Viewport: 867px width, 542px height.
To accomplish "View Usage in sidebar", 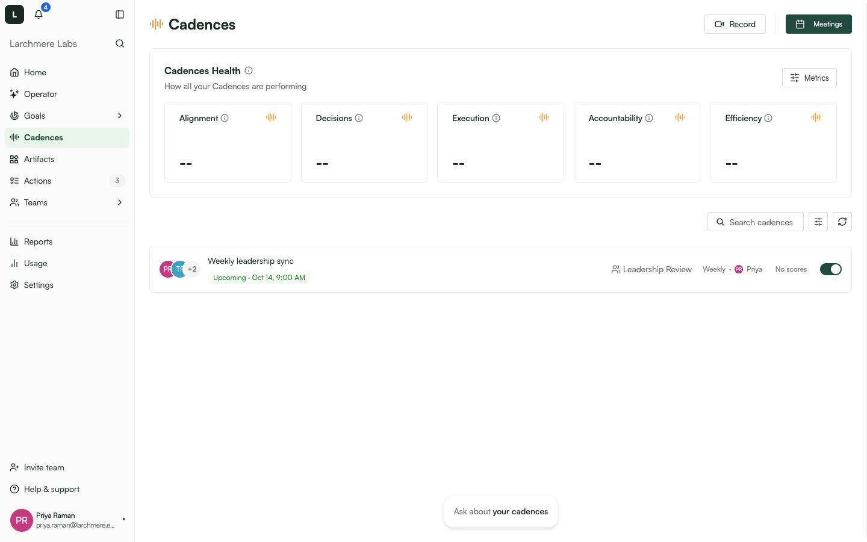I will (x=67, y=263).
